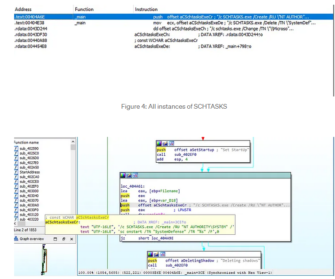The height and width of the screenshot is (279, 335).
Task: Sort results by the Address column header
Action: point(23,9)
